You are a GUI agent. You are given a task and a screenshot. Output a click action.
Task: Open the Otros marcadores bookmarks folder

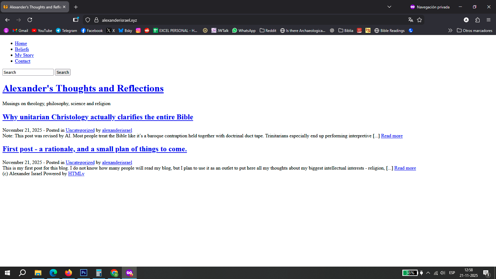[x=474, y=30]
